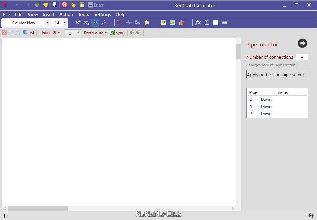
Task: Insert a bar chart icon
Action: pyautogui.click(x=181, y=23)
